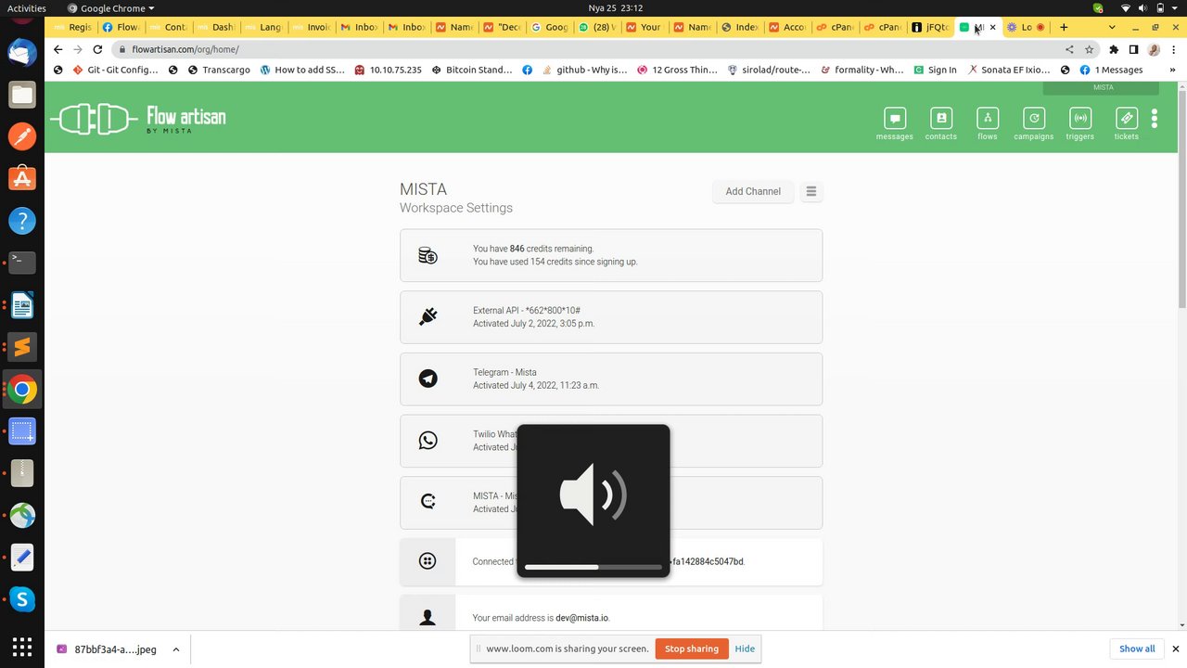Click the MISTA channel refresh-style icon
The width and height of the screenshot is (1187, 668).
[428, 502]
